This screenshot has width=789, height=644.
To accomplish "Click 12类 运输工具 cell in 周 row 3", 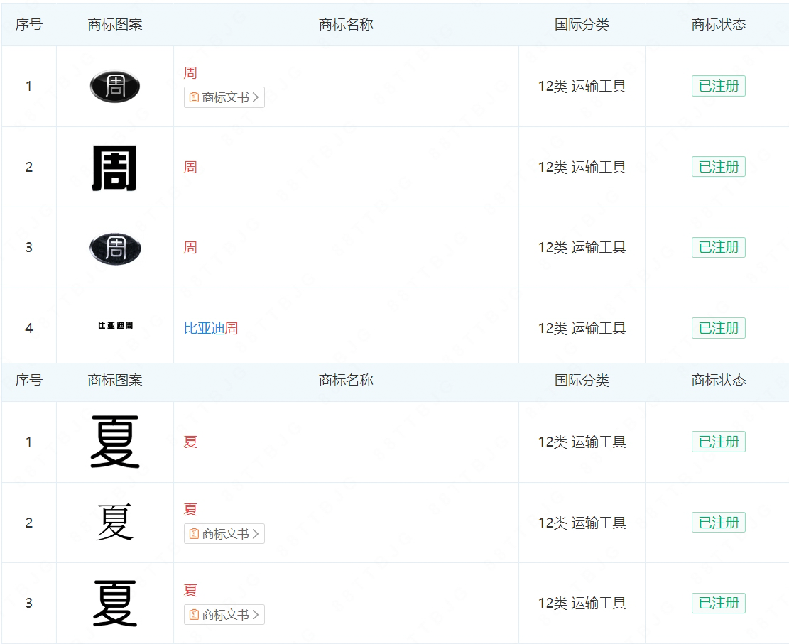I will [x=582, y=248].
